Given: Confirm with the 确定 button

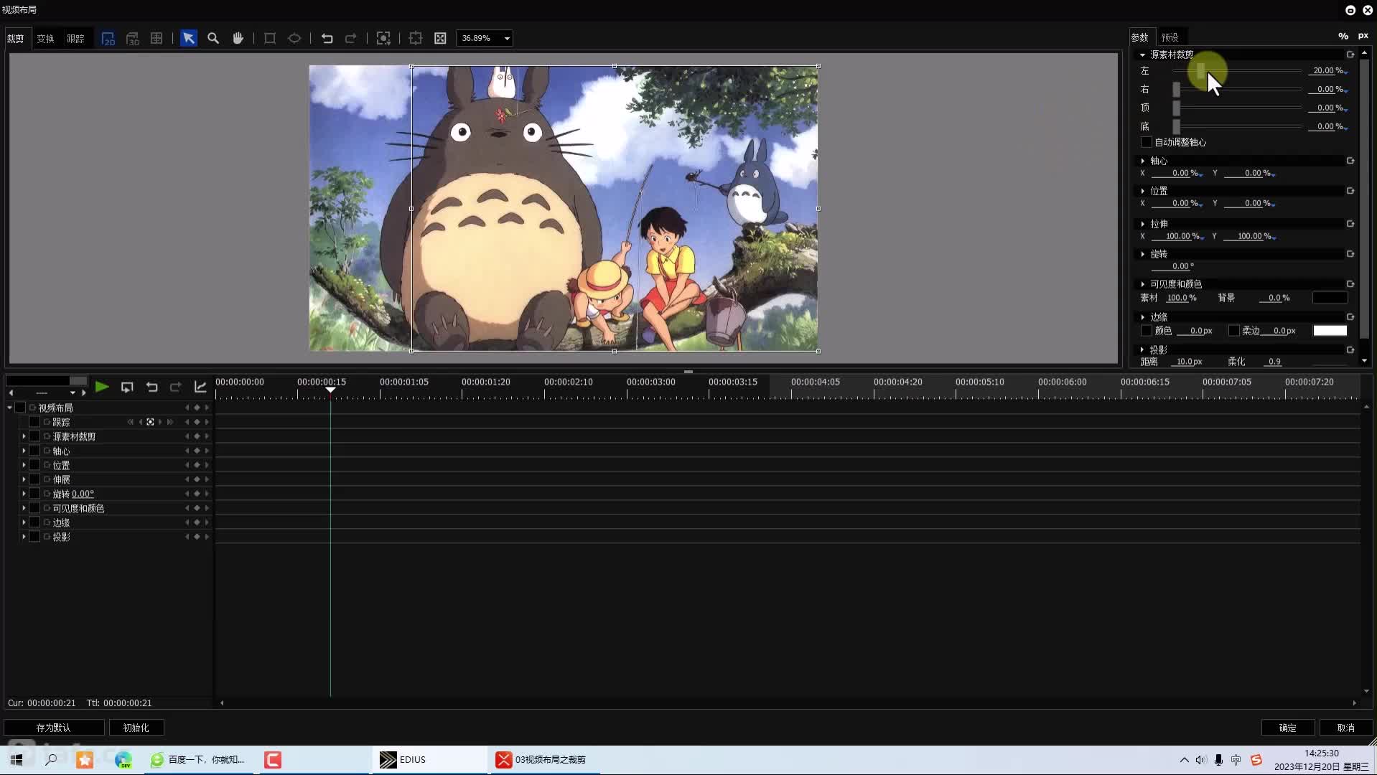Looking at the screenshot, I should click(1288, 728).
